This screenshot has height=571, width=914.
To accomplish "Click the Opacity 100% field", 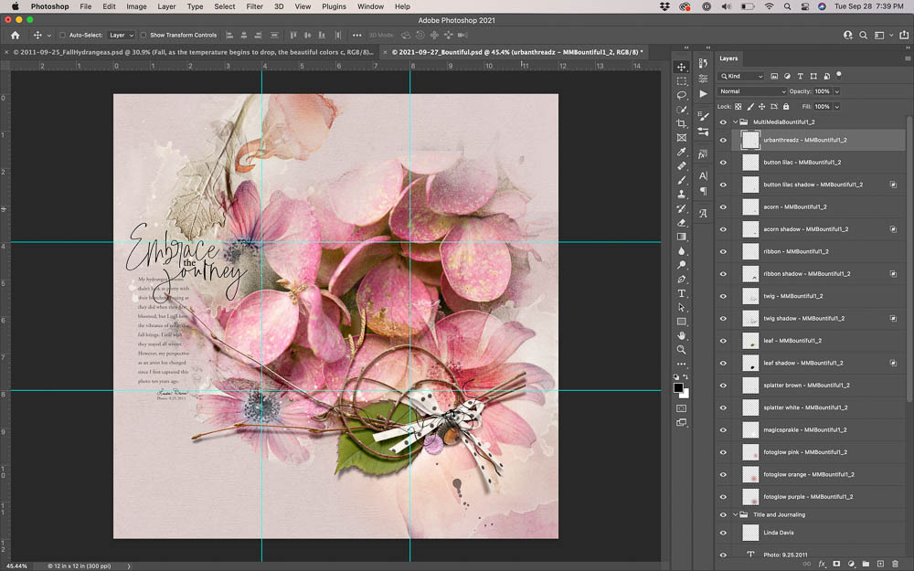I will click(x=823, y=91).
